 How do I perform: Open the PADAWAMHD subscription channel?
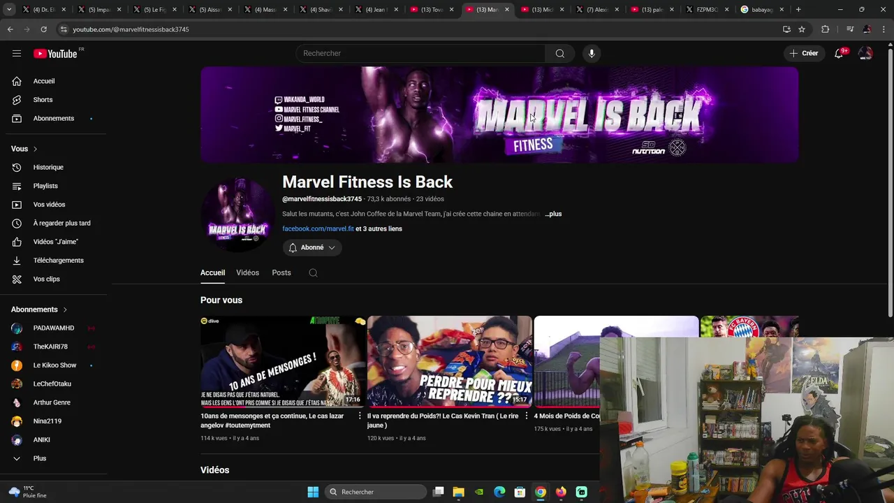coord(53,328)
